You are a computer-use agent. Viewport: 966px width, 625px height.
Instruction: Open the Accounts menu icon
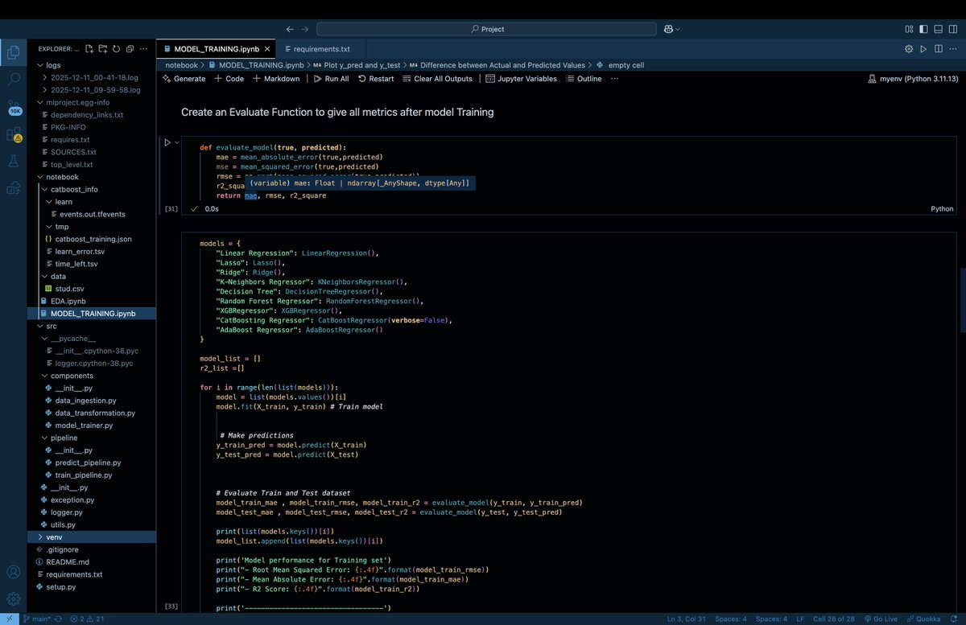(x=13, y=572)
